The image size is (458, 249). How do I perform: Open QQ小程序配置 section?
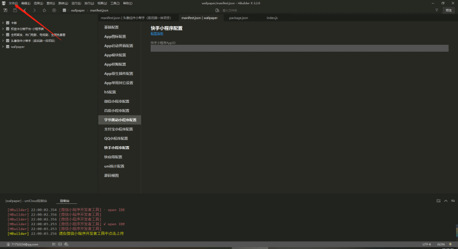coord(116,138)
